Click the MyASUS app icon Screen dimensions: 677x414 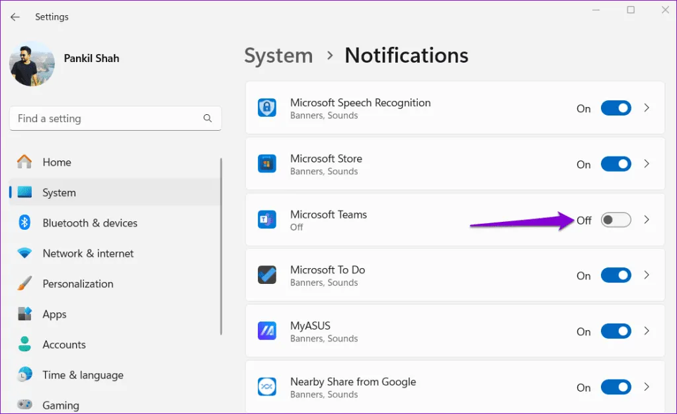point(266,331)
